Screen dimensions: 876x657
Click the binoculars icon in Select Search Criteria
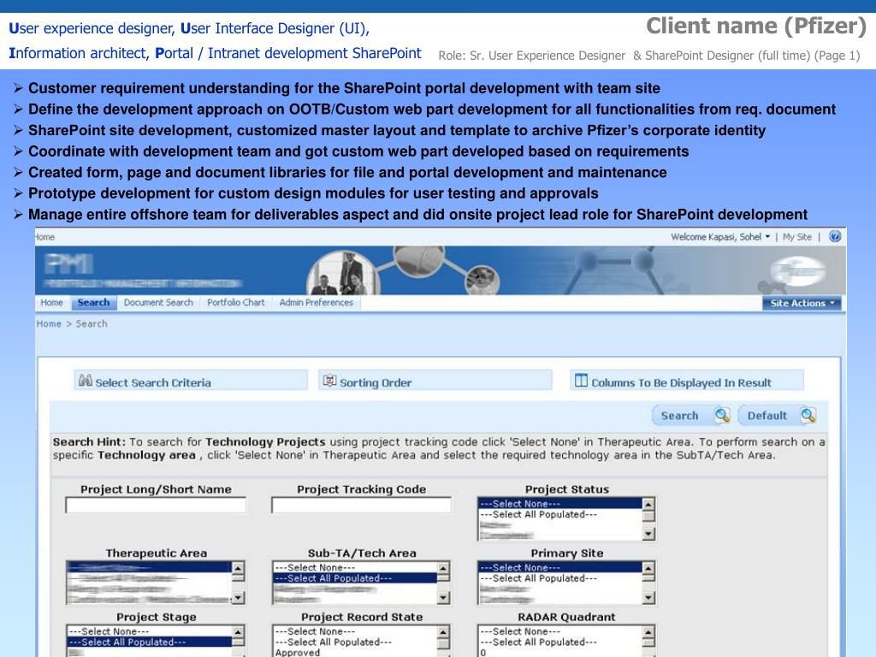85,381
